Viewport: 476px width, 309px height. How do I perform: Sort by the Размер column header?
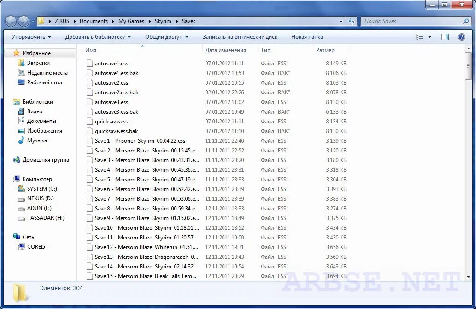click(x=331, y=50)
